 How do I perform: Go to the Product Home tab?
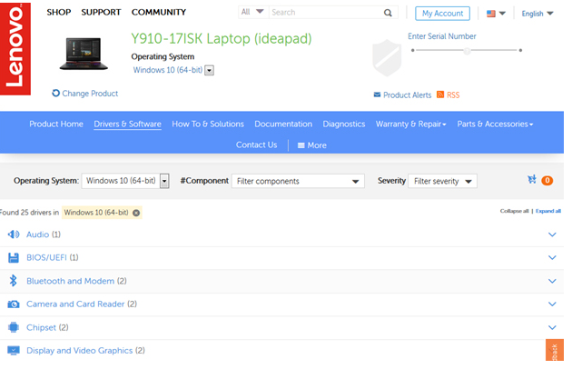tap(56, 124)
